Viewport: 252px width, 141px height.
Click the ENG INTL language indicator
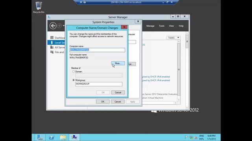(202, 137)
